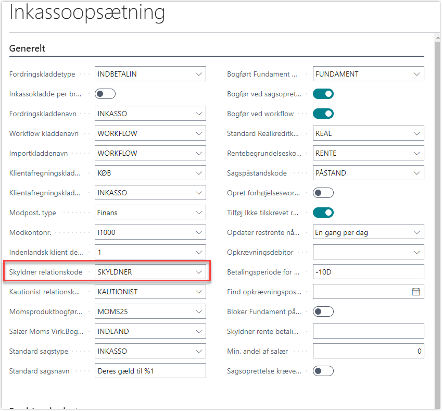442x411 pixels.
Task: Click Standard sagsnavn text field
Action: [x=150, y=371]
